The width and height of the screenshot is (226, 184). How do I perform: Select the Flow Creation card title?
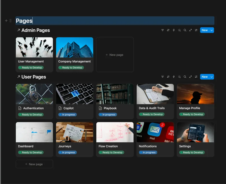[x=108, y=146]
